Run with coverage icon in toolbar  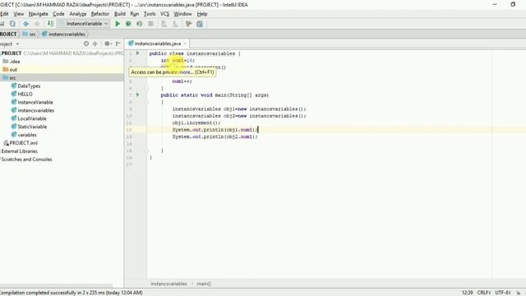[140, 24]
